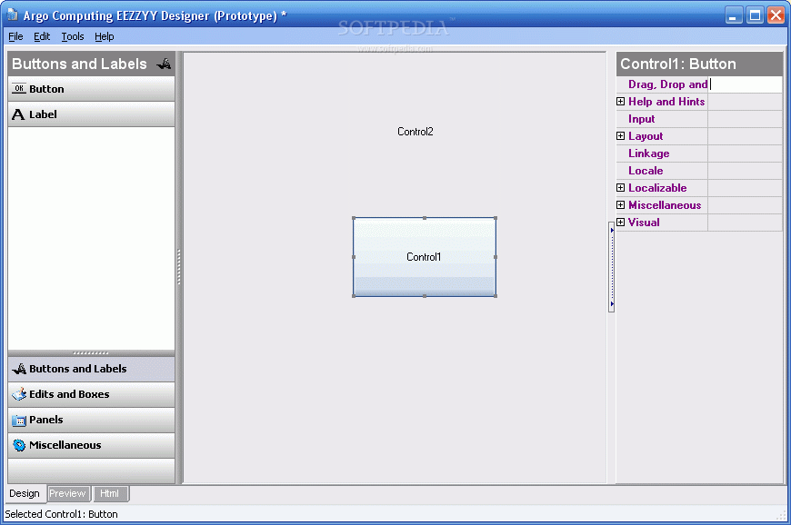The image size is (791, 525).
Task: Switch to the Design tab
Action: click(25, 493)
